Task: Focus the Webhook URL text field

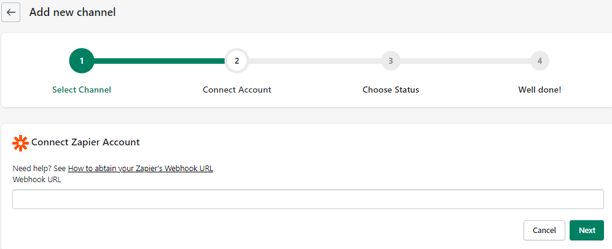Action: click(x=308, y=199)
